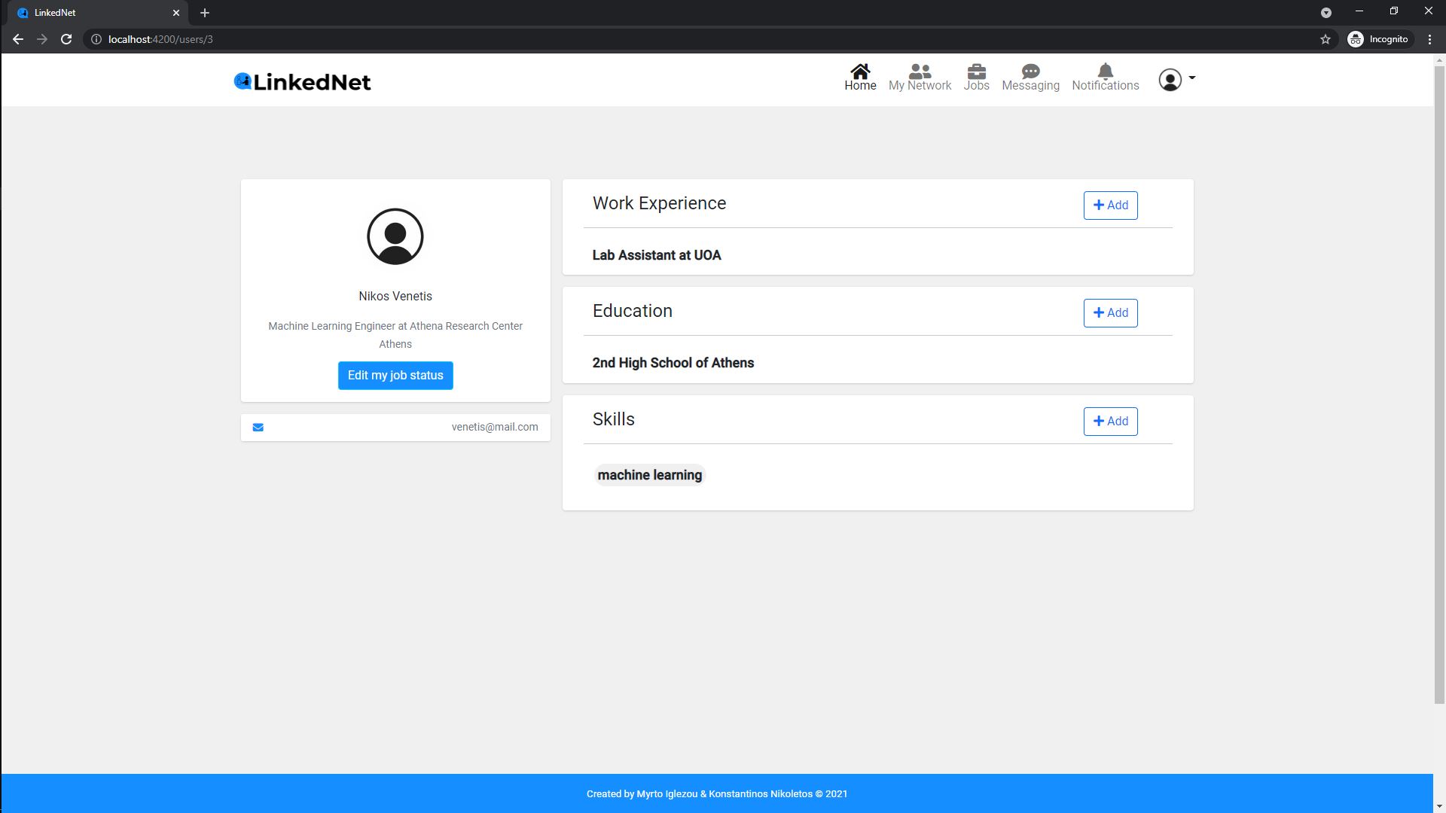Click the Home house icon
Viewport: 1446px width, 813px height.
coord(860,72)
